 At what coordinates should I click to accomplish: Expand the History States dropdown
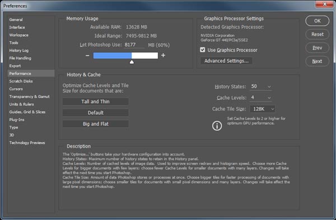click(261, 86)
